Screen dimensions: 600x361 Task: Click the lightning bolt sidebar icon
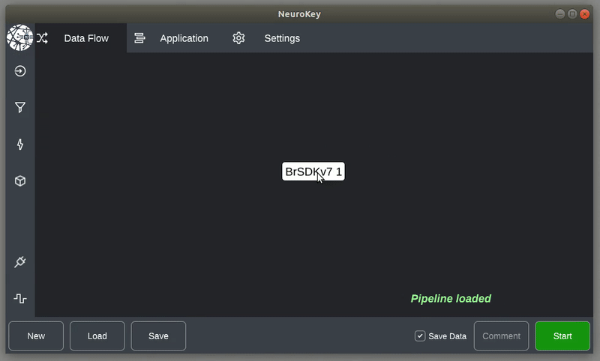(x=20, y=145)
